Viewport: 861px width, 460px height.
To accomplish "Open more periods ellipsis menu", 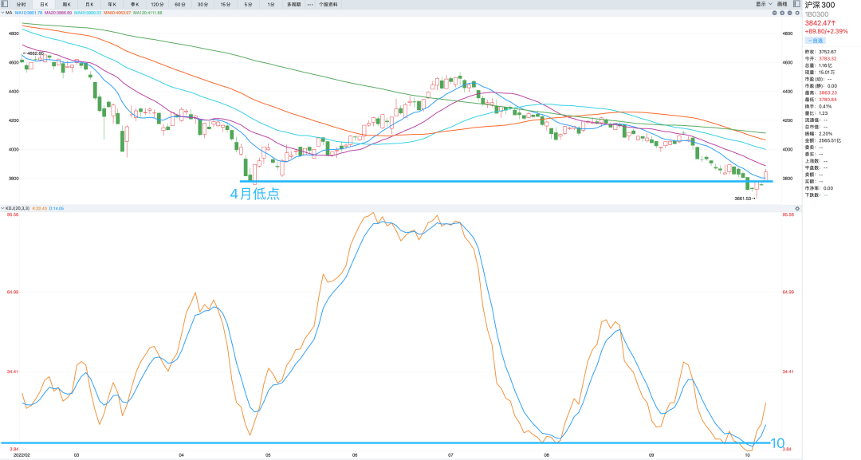I will point(310,4).
